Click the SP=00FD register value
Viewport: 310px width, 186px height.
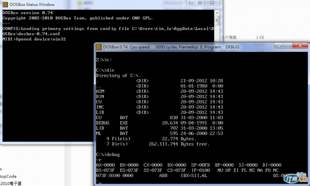coord(200,165)
